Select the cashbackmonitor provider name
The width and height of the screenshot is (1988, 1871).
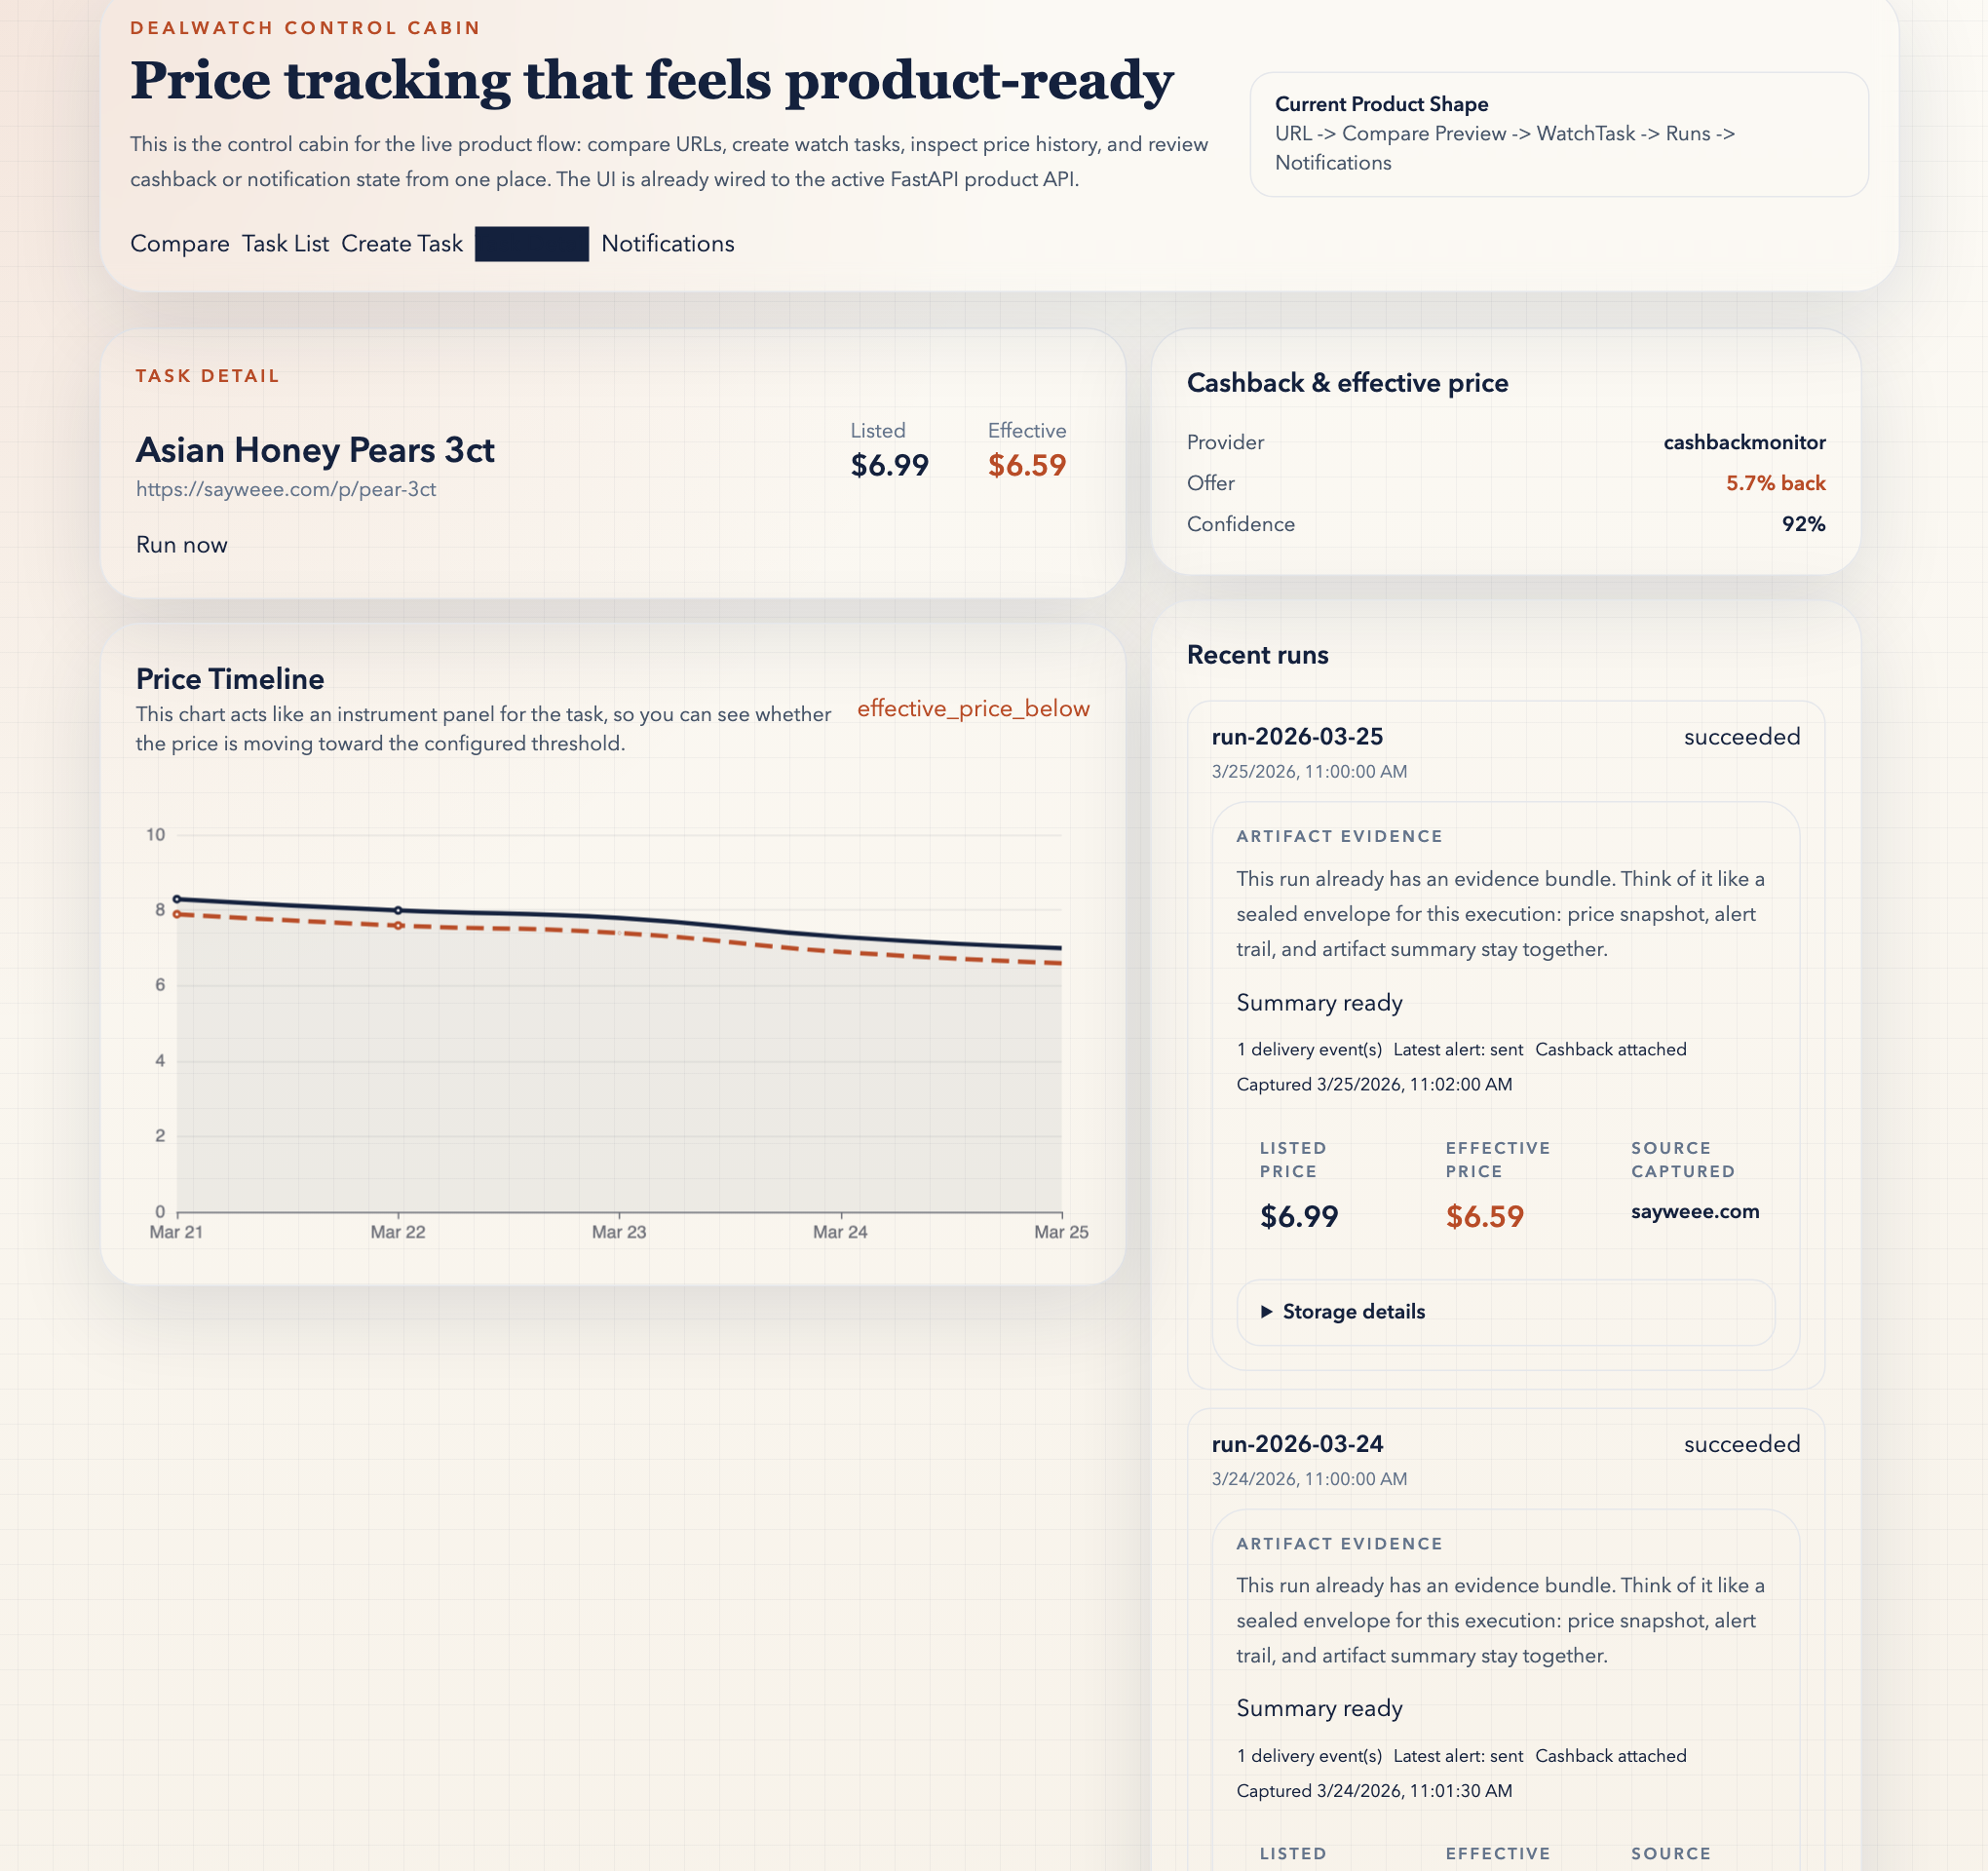point(1744,442)
